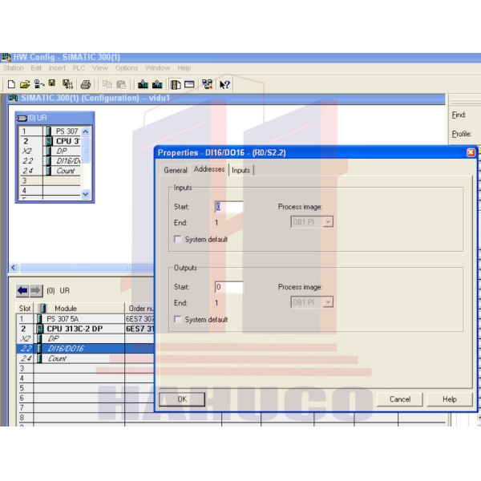Click the Download to Module icon
The width and height of the screenshot is (481, 481).
click(143, 84)
